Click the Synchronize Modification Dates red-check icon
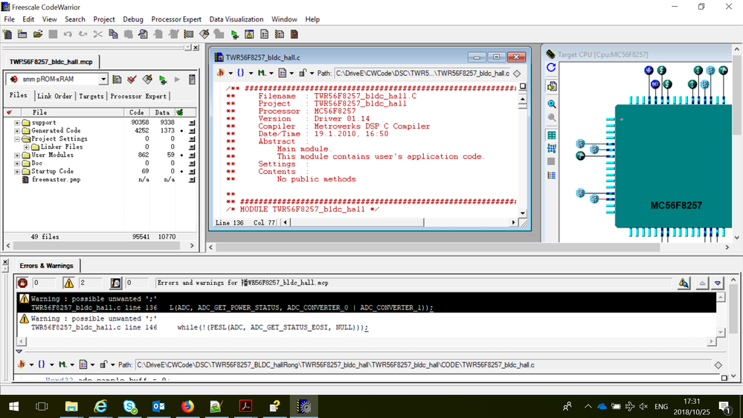This screenshot has height=418, width=743. click(132, 80)
